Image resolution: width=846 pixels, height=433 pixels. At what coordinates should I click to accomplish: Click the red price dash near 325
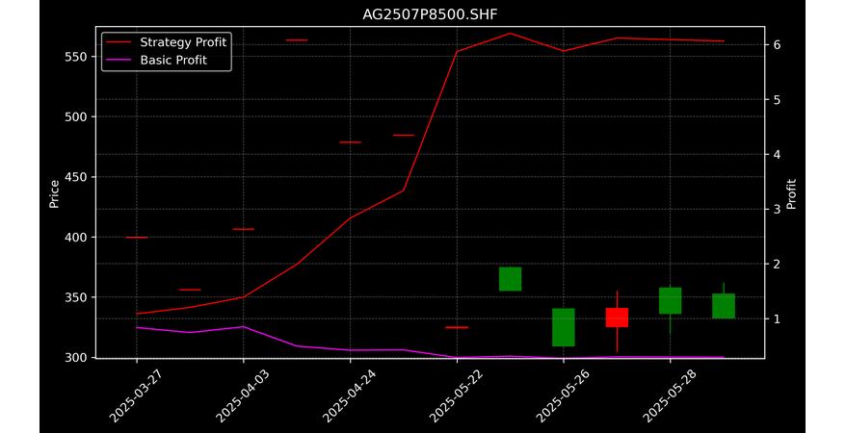pyautogui.click(x=457, y=327)
